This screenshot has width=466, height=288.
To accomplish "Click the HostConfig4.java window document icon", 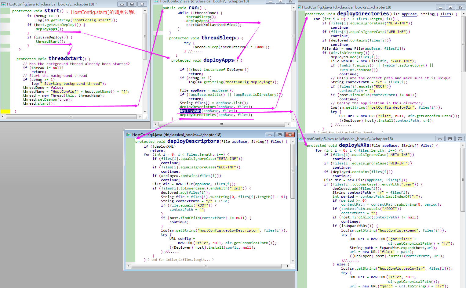I will 129,135.
